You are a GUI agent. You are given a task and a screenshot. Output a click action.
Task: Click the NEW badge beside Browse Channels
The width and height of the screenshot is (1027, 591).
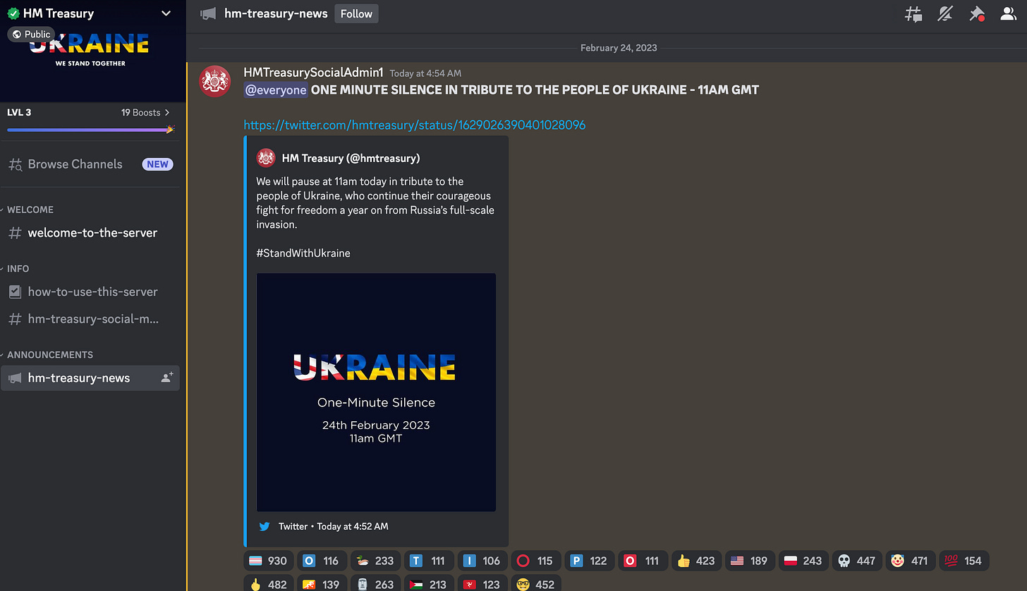(x=157, y=164)
